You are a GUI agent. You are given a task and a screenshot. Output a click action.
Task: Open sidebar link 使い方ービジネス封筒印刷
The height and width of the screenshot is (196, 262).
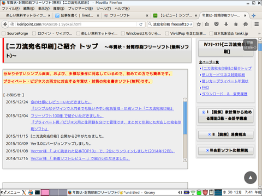223,75
